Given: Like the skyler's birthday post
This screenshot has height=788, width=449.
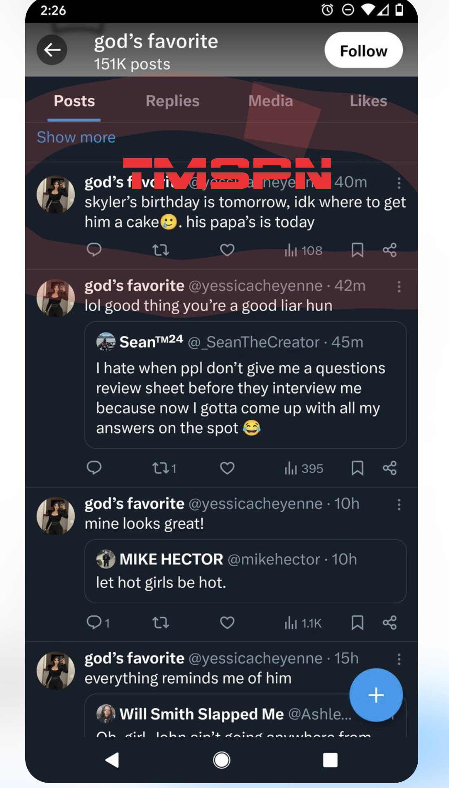Looking at the screenshot, I should coord(227,250).
